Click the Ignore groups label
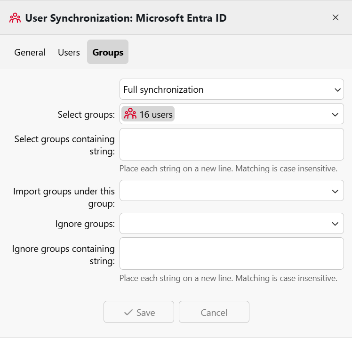The width and height of the screenshot is (352, 338). (x=85, y=224)
